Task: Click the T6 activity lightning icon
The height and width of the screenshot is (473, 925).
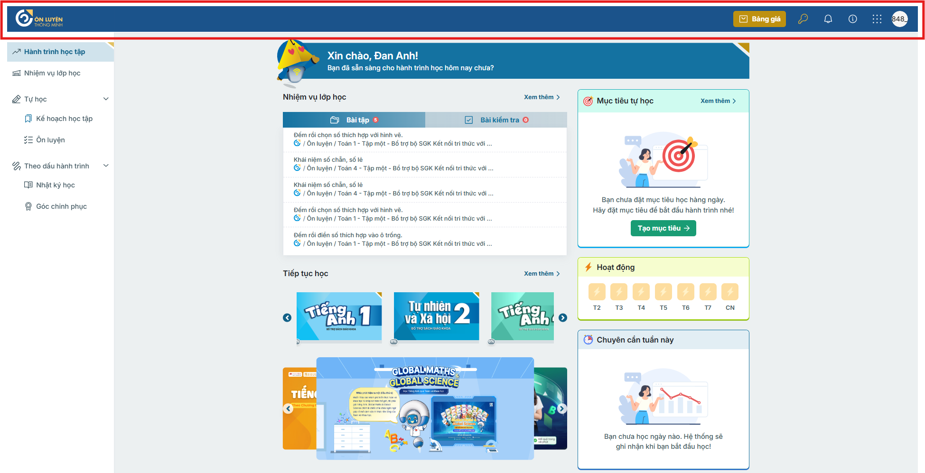Action: pyautogui.click(x=686, y=292)
